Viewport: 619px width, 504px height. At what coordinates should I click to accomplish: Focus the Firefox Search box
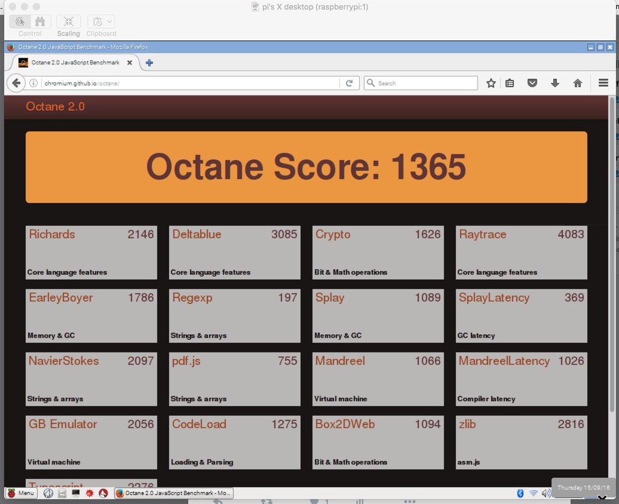pos(421,83)
